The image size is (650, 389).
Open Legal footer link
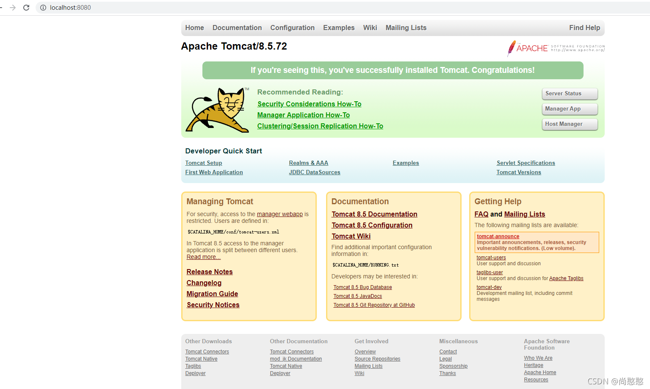tap(445, 359)
